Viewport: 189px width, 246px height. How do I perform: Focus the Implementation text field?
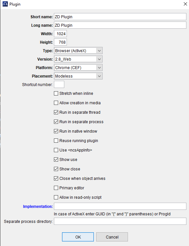coord(120,206)
